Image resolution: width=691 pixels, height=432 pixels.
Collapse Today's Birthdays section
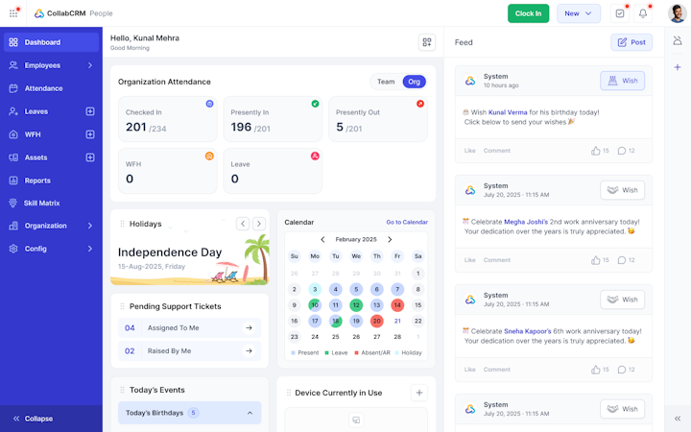250,413
